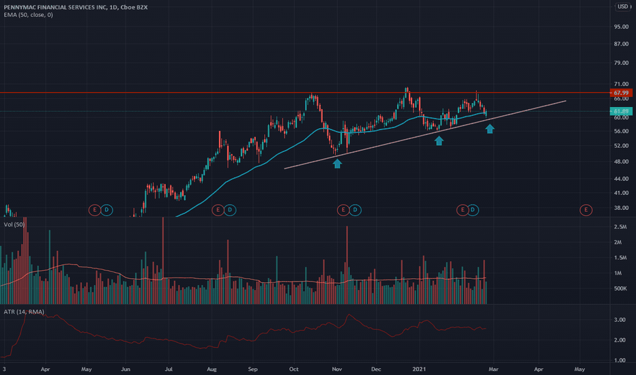Open the August dividend D marker
The height and width of the screenshot is (375, 636).
point(230,210)
